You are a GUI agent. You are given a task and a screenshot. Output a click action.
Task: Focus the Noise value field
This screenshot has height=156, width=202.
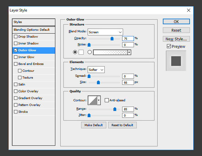point(128,45)
